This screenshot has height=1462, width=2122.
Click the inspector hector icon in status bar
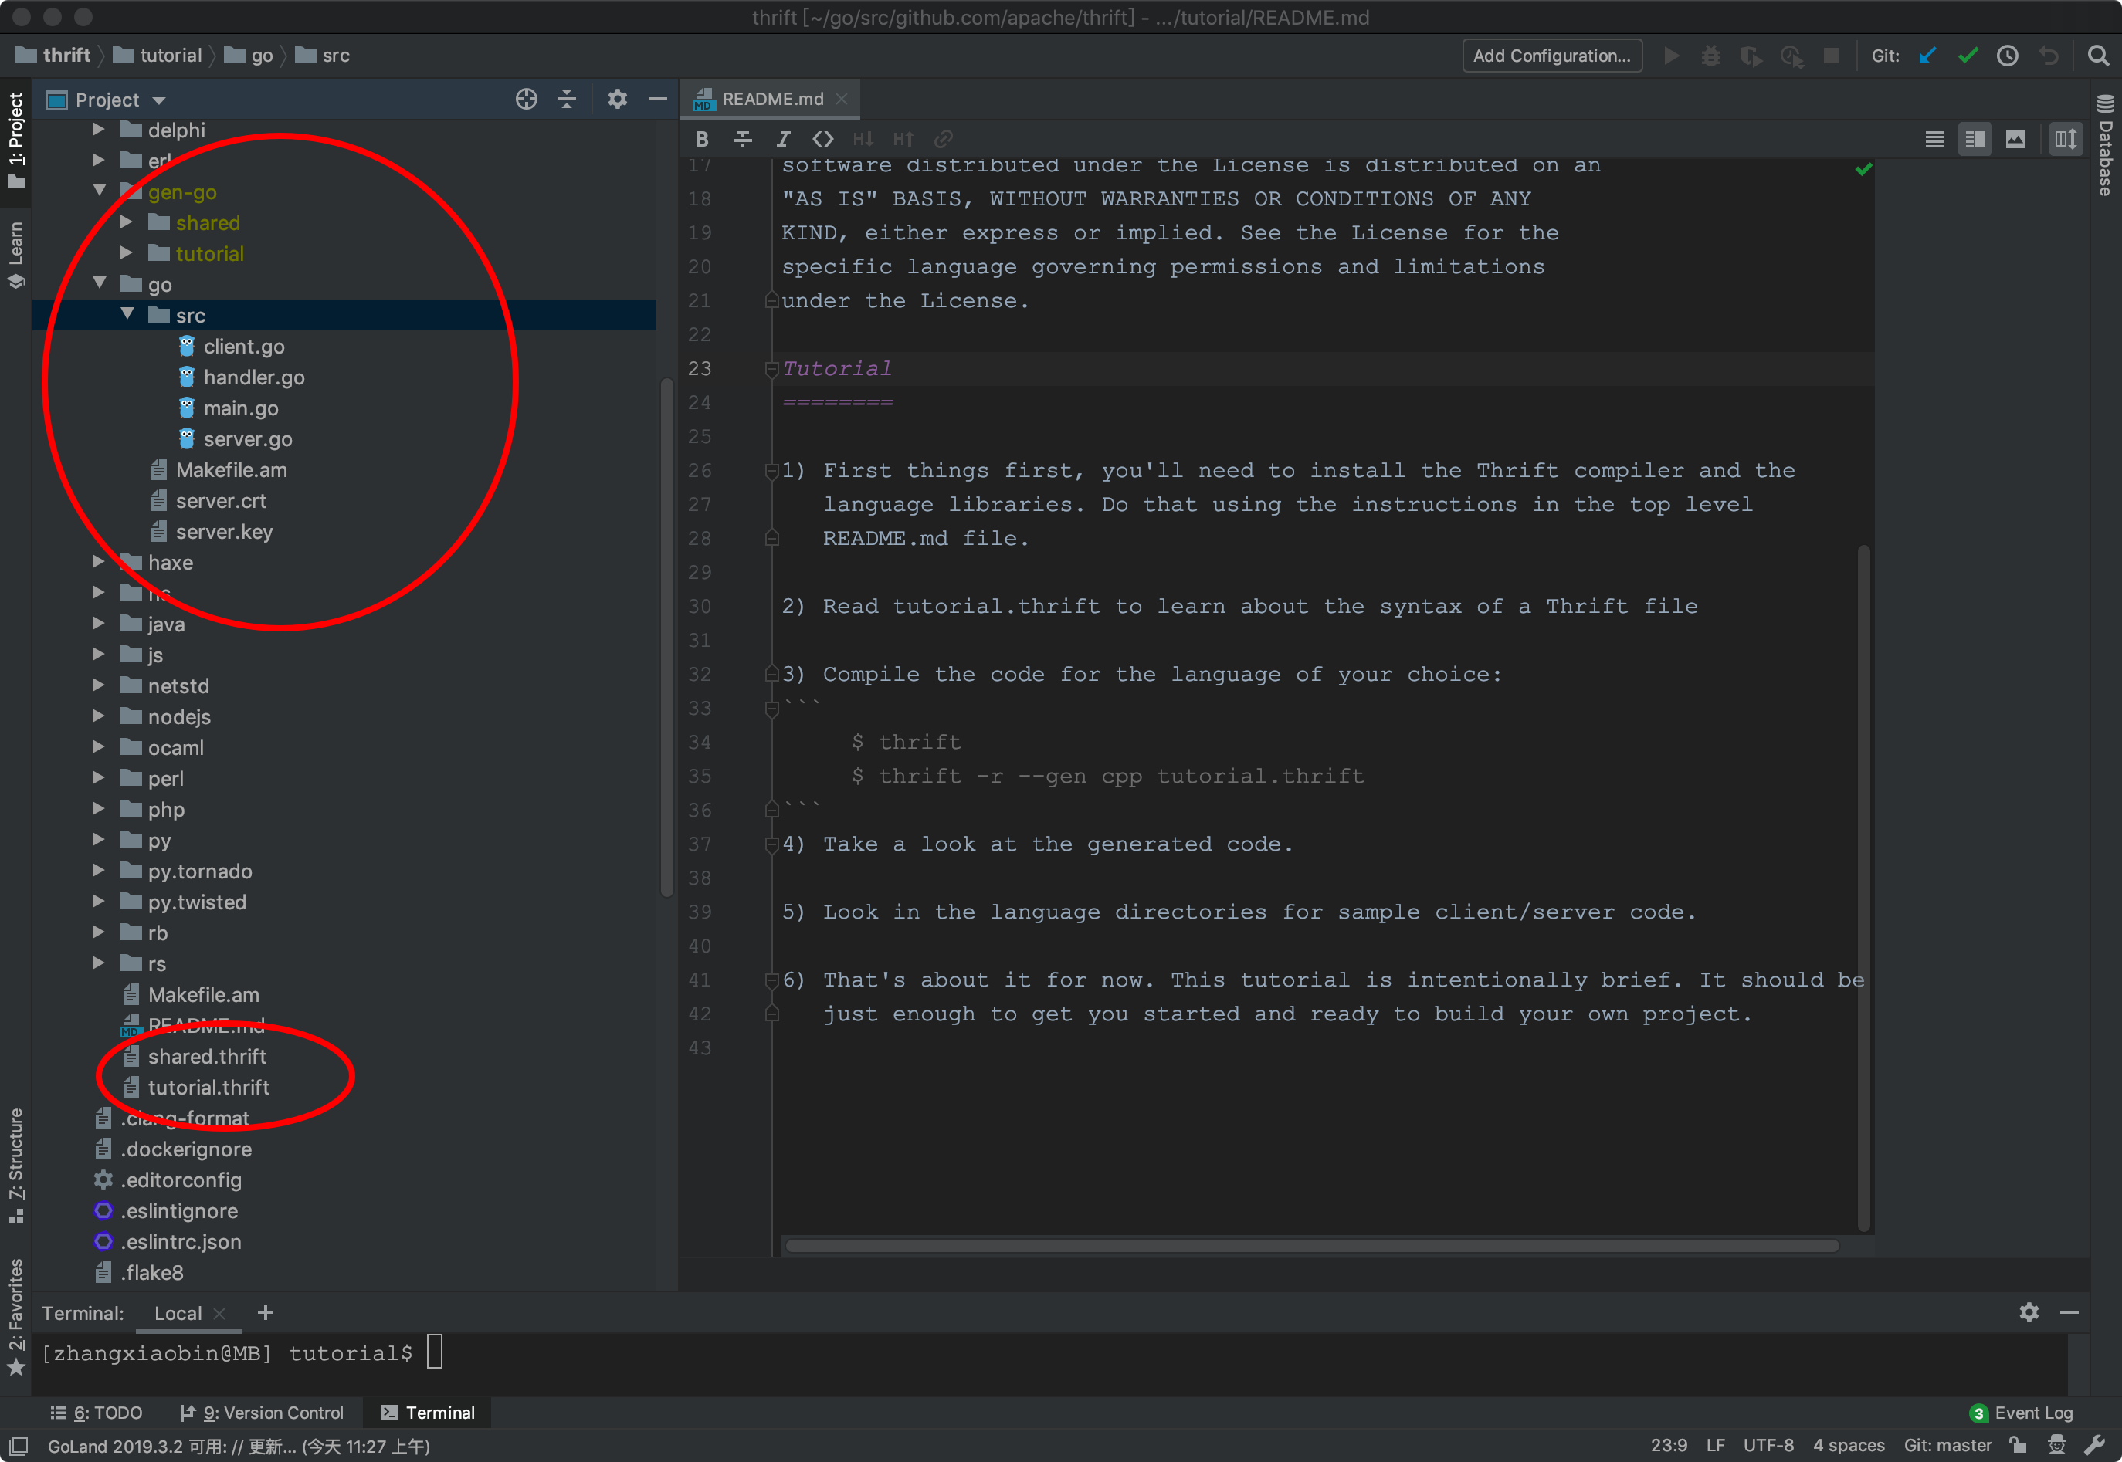tap(2056, 1446)
